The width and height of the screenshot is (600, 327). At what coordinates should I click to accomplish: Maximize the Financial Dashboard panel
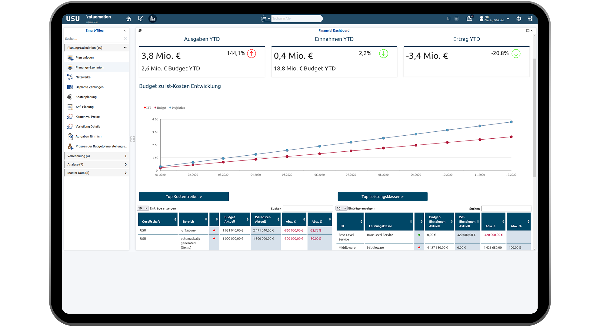point(528,31)
